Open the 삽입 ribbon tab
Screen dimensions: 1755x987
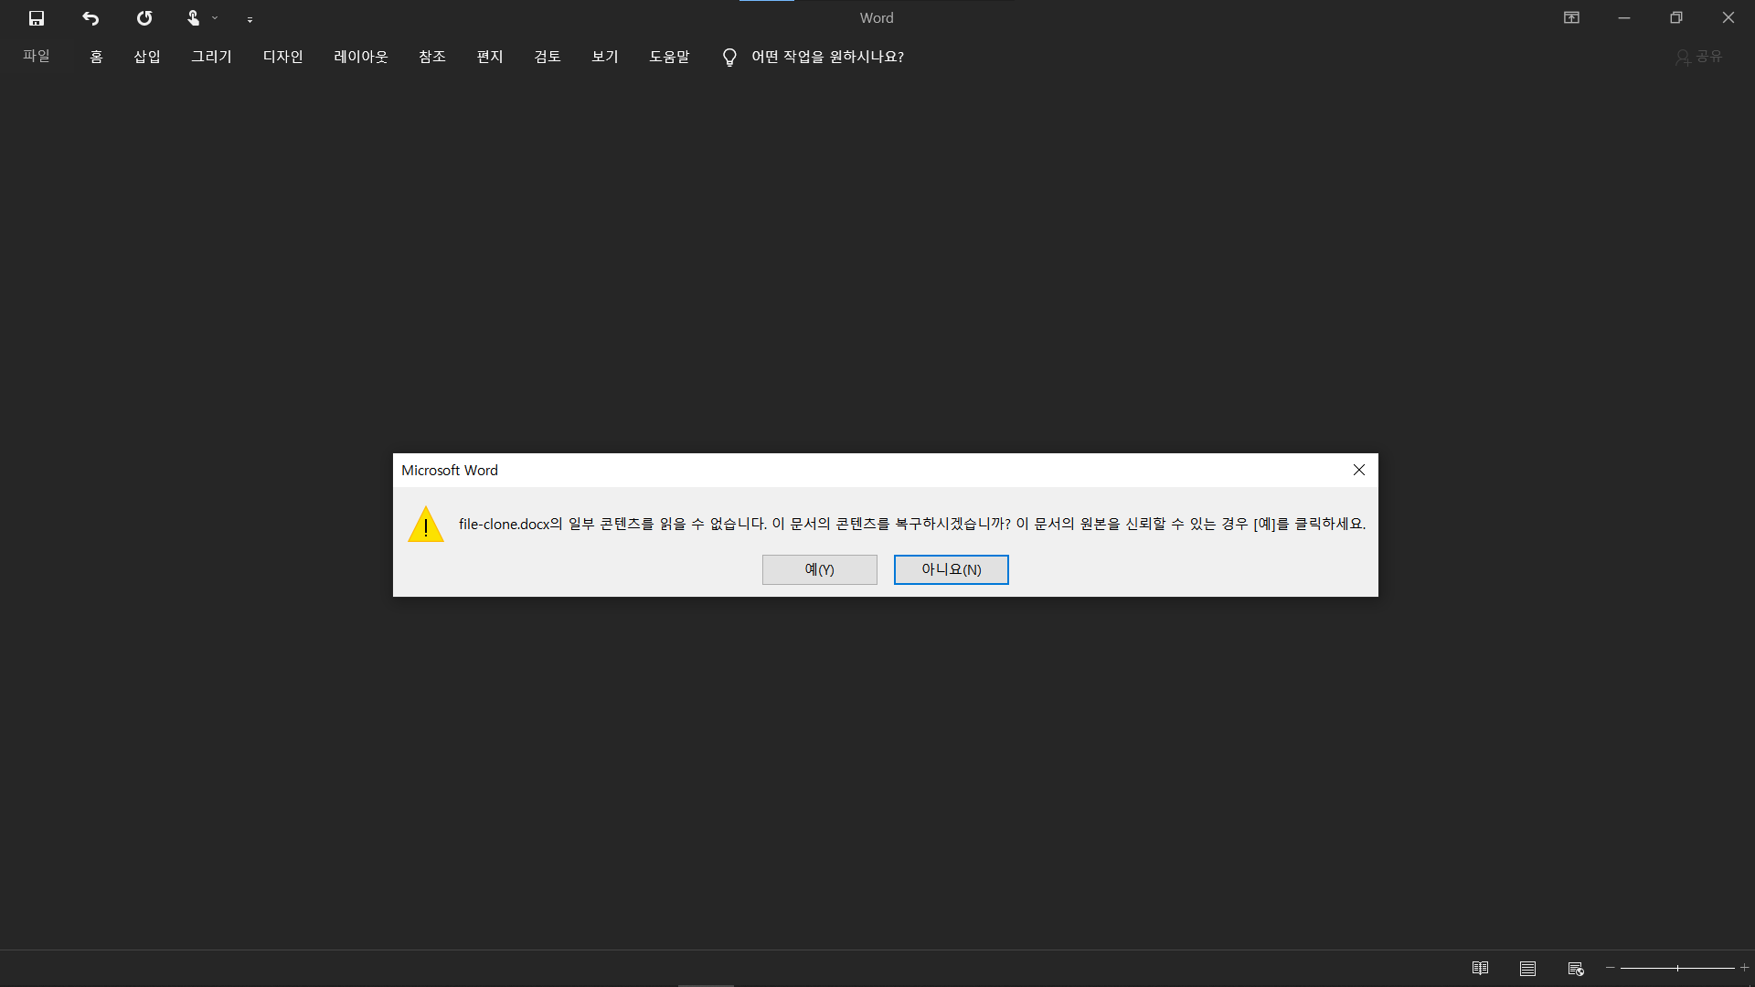coord(147,57)
